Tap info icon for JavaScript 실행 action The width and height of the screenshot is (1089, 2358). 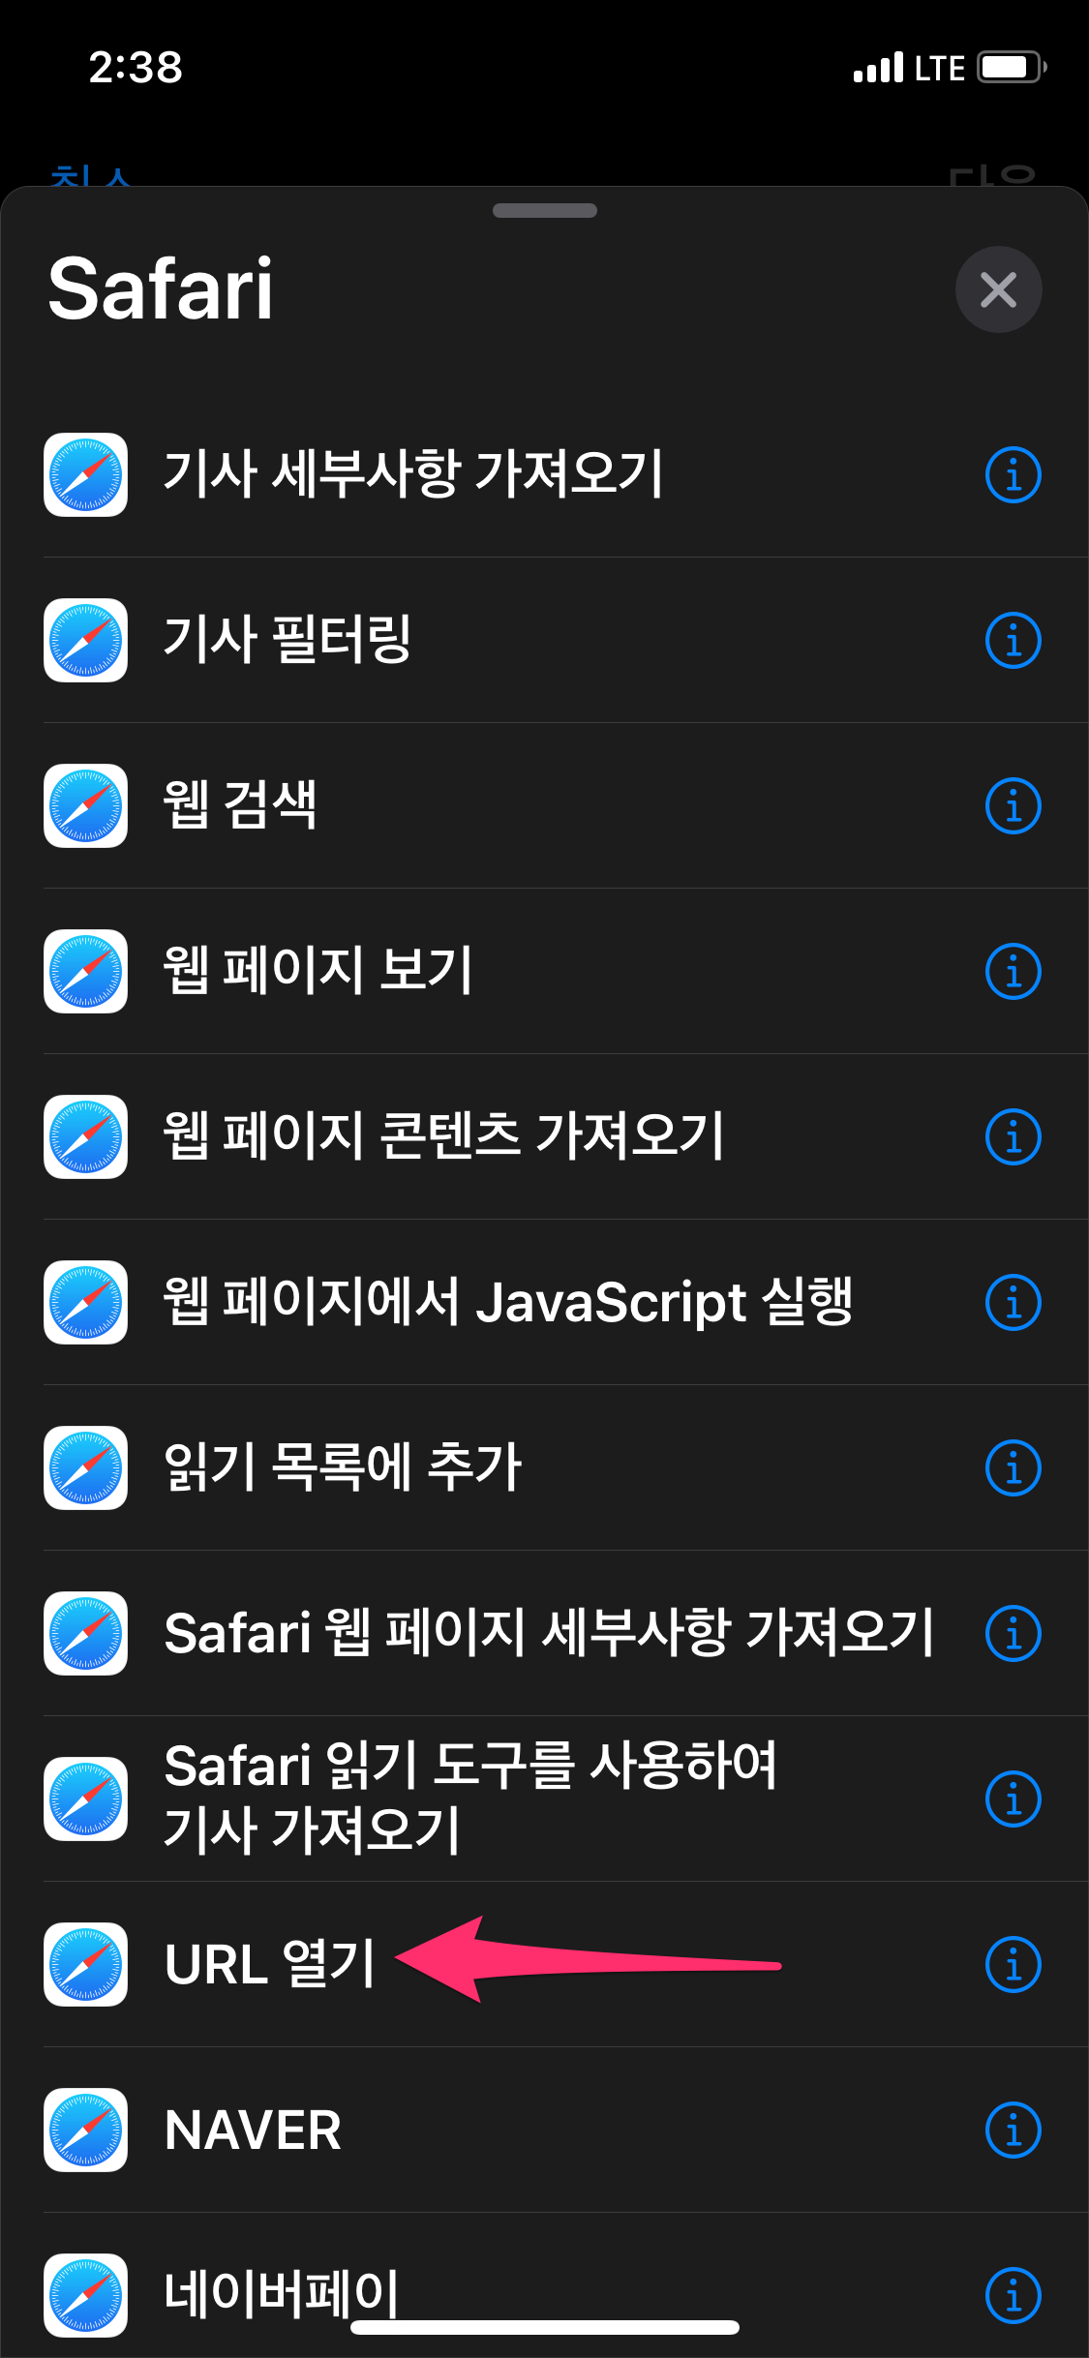click(x=1013, y=1302)
